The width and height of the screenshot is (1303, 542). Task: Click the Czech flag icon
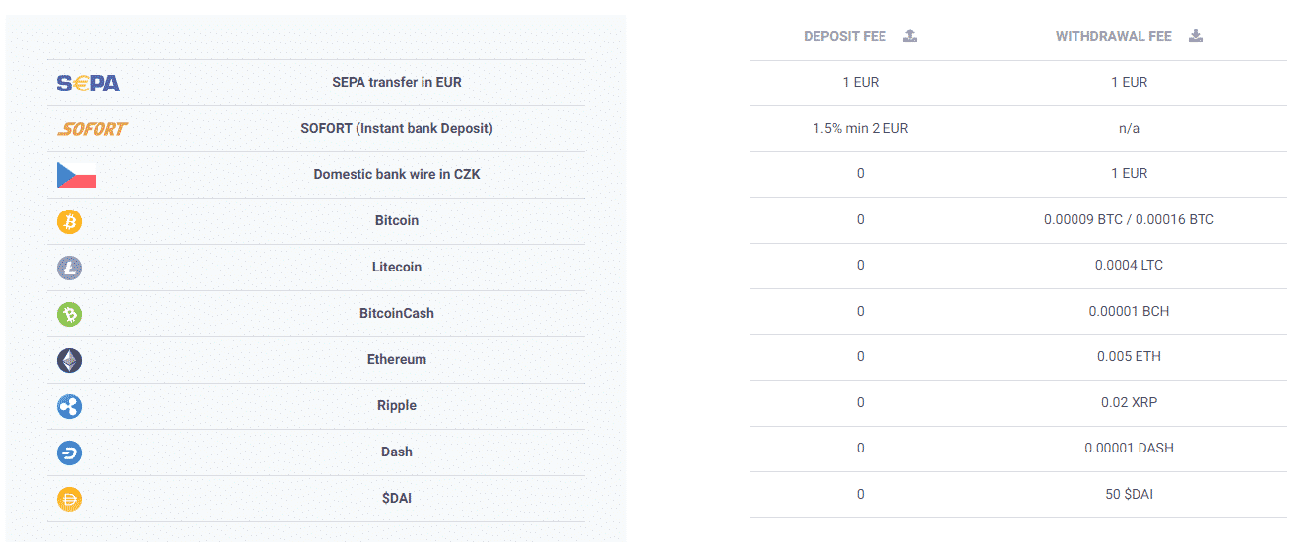(76, 175)
